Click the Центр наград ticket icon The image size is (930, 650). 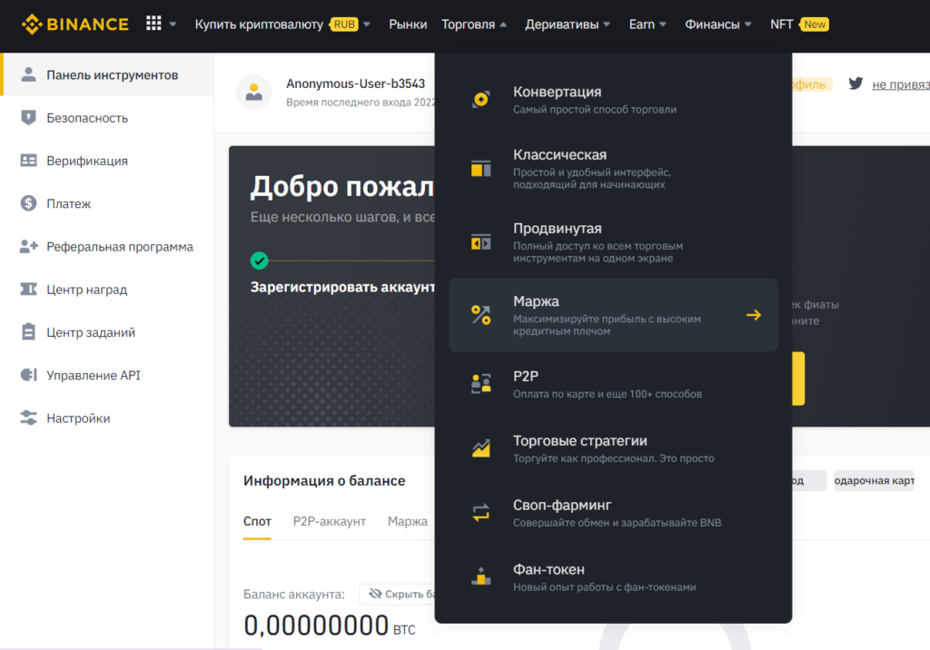click(28, 289)
